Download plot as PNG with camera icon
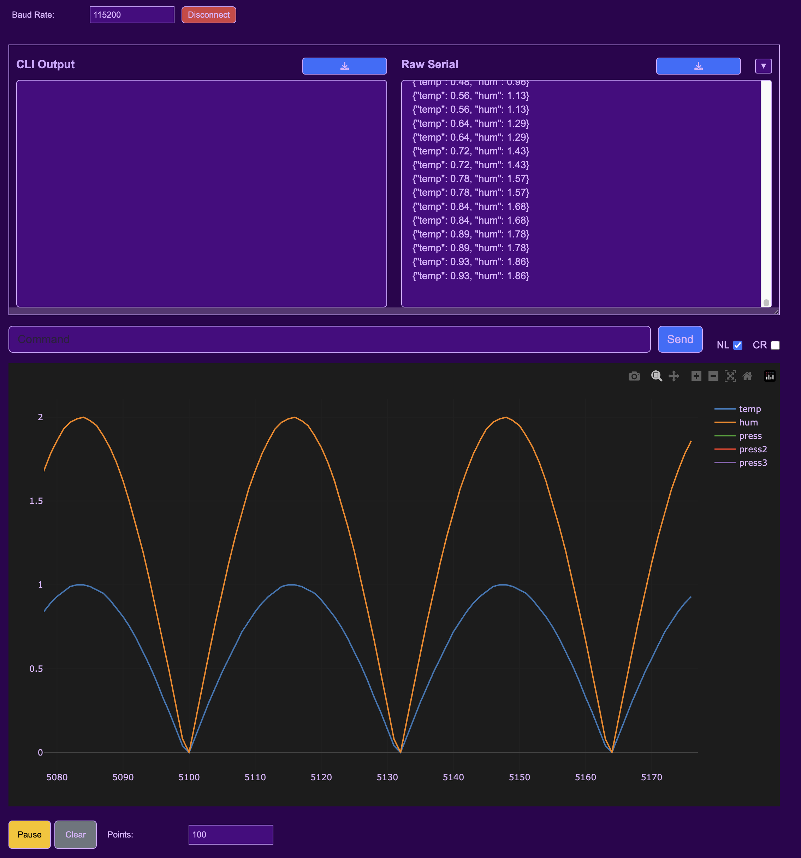801x858 pixels. [634, 376]
